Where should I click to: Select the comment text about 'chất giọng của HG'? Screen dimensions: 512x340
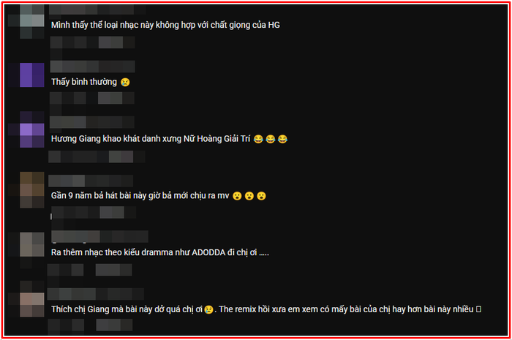tap(165, 25)
